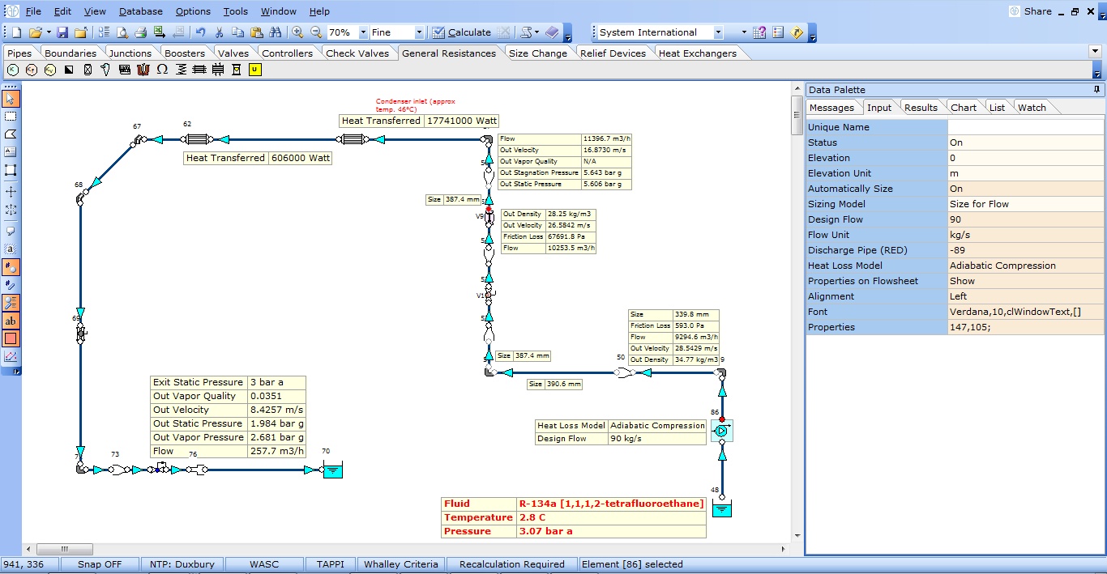Select the pointer arrow tool
This screenshot has height=574, width=1107.
pos(11,99)
